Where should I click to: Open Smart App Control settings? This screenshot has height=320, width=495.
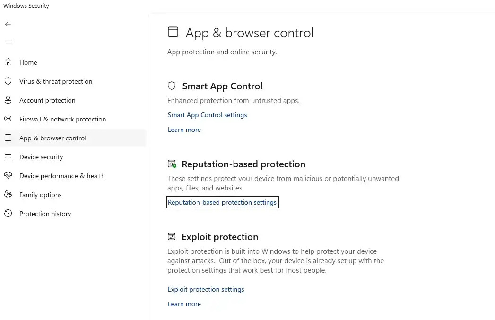coord(207,115)
